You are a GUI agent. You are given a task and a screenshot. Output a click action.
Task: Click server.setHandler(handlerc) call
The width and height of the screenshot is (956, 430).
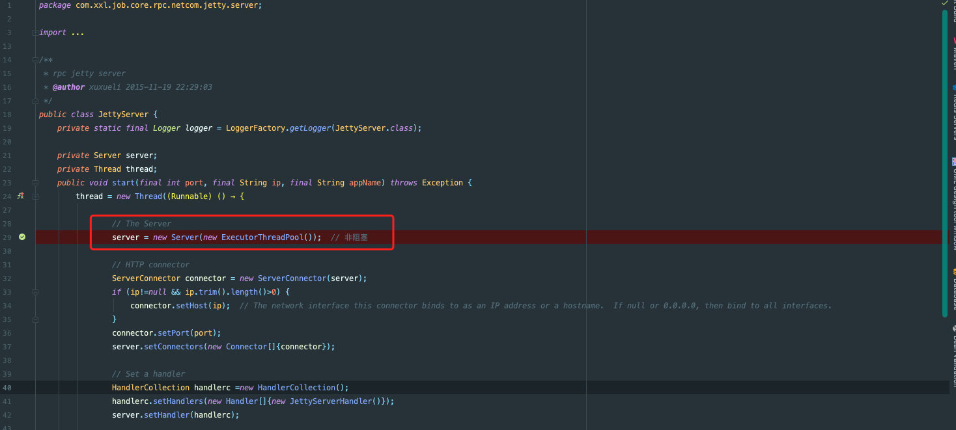pyautogui.click(x=176, y=415)
